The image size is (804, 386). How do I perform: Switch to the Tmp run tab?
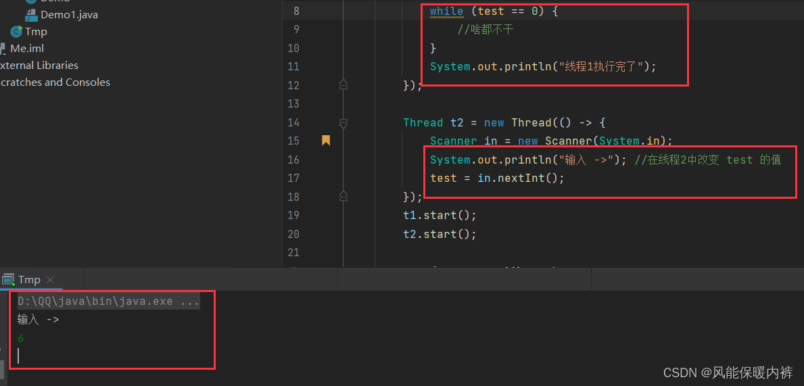pyautogui.click(x=29, y=279)
